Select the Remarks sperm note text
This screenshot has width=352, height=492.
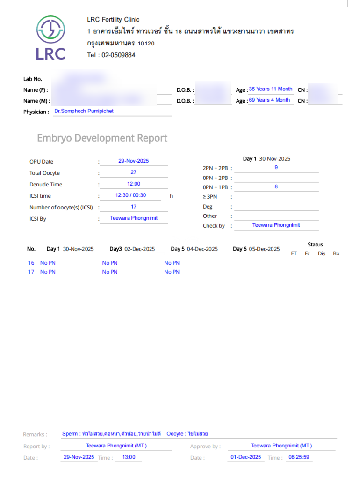111,433
